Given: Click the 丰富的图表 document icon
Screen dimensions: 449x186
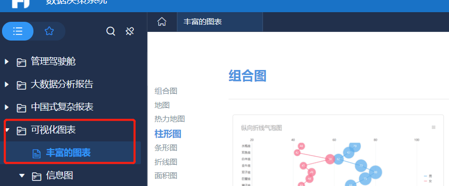Looking at the screenshot, I should (36, 154).
